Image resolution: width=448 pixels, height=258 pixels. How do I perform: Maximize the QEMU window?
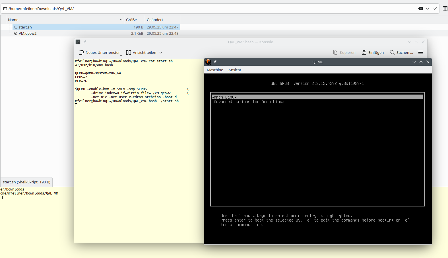421,62
